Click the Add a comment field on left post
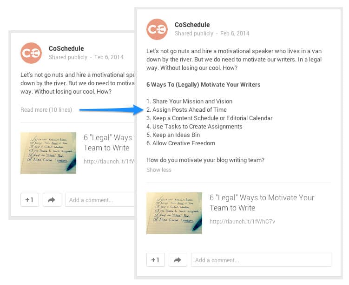349x285 pixels. point(100,200)
